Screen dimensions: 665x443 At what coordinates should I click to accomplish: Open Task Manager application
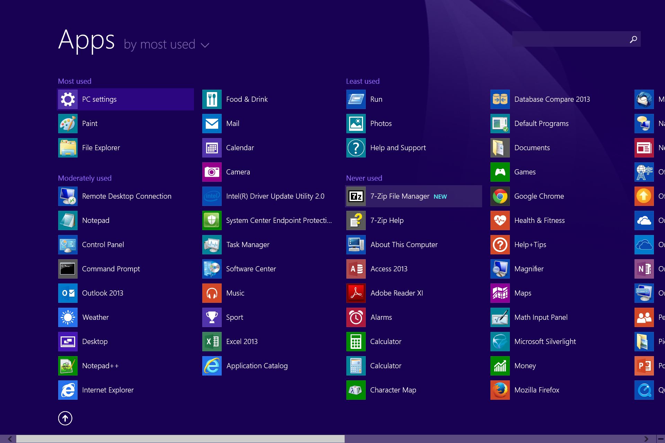point(248,244)
